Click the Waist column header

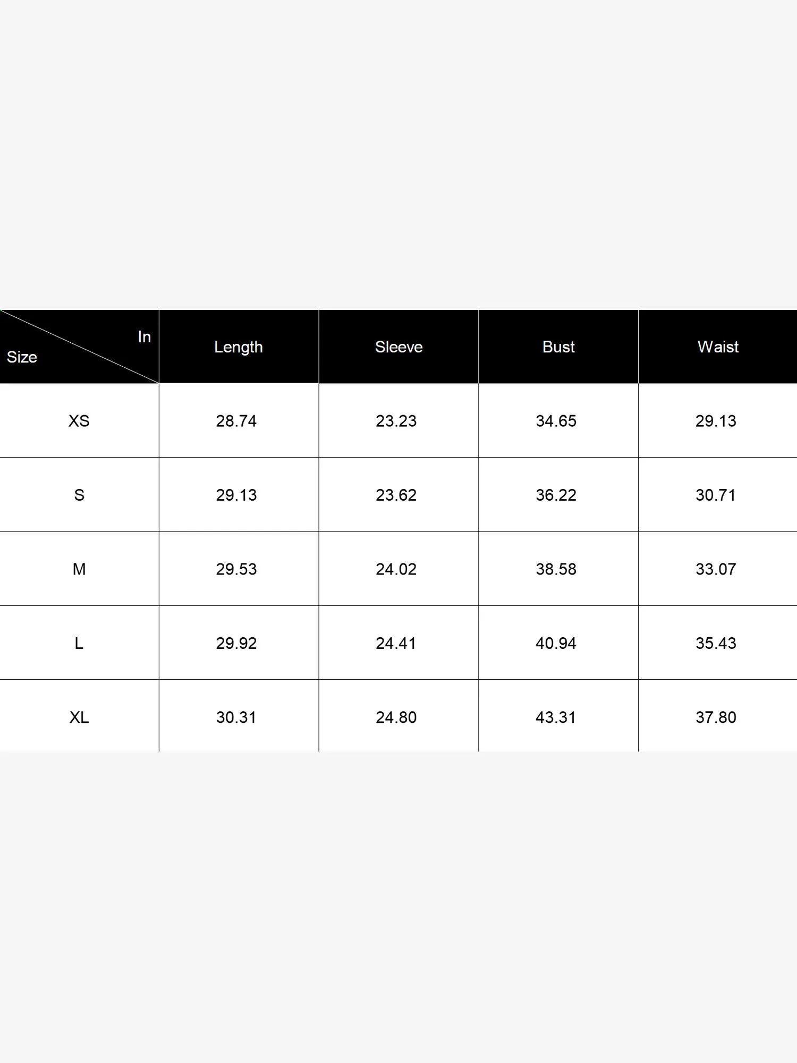pos(718,347)
